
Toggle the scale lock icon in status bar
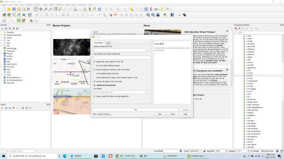pyautogui.click(x=204, y=151)
